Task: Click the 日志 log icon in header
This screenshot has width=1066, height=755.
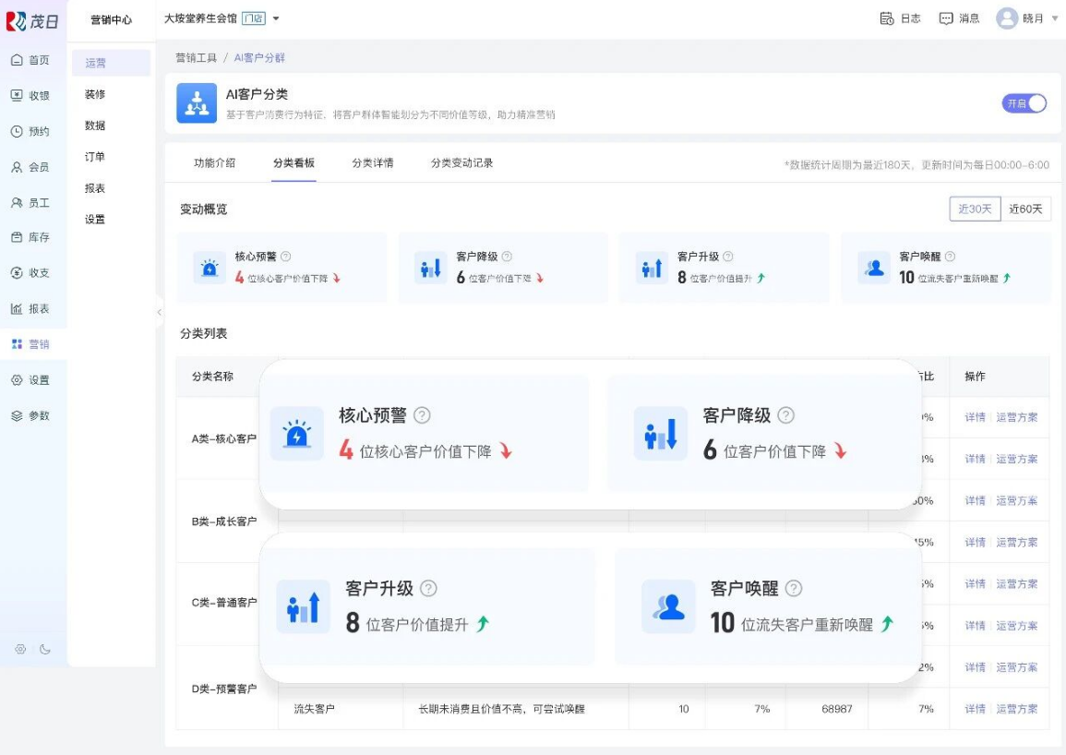Action: click(x=886, y=18)
